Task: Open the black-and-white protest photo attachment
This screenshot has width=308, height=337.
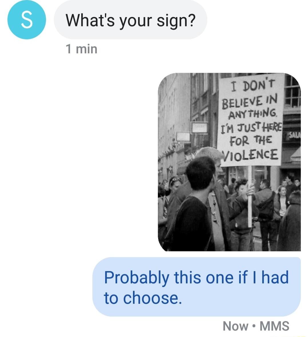Action: point(229,162)
